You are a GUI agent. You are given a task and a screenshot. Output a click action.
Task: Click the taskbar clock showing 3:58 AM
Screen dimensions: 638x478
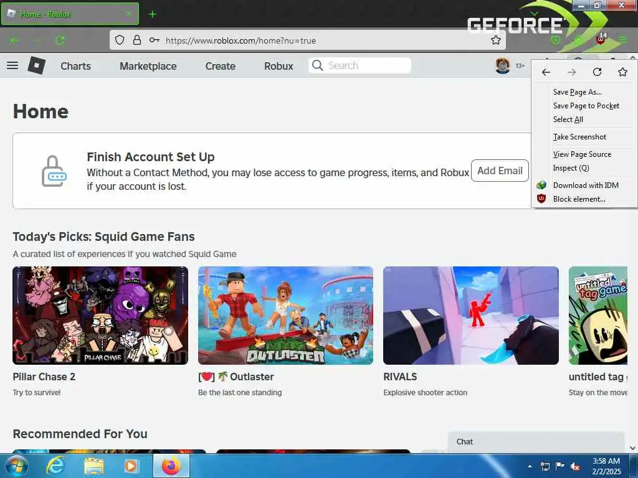click(x=606, y=466)
